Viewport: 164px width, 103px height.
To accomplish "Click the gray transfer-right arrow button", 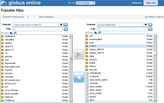I will pyautogui.click(x=79, y=54).
